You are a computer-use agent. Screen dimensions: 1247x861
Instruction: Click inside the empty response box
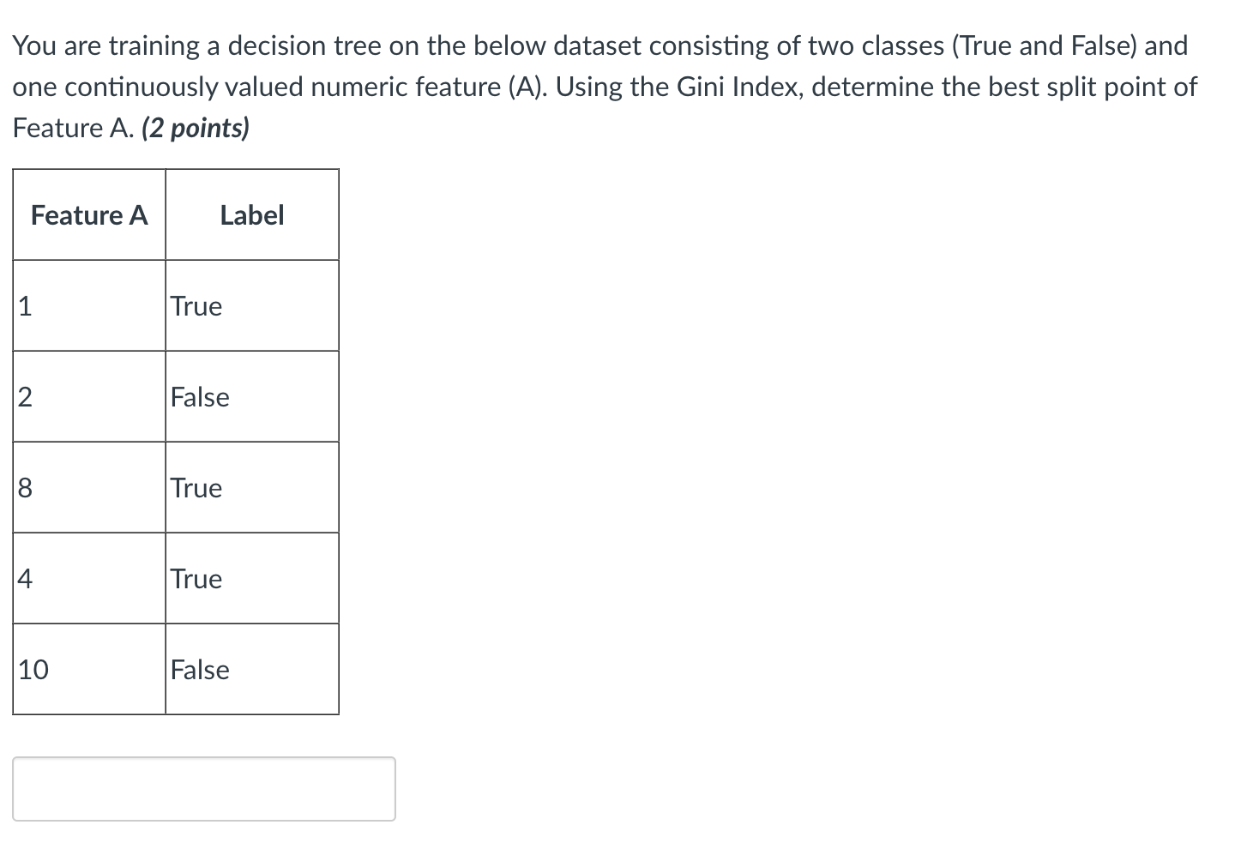203,788
